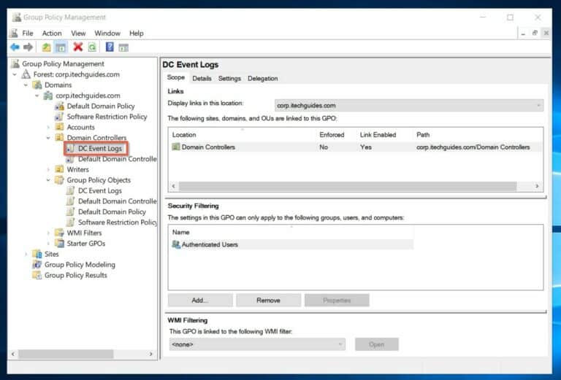Sort by the Enforced column header
Image resolution: width=561 pixels, height=380 pixels.
[332, 135]
